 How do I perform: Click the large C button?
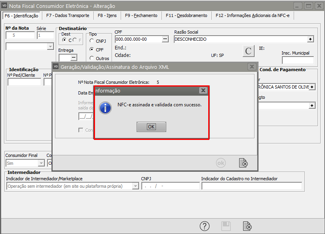tap(248, 51)
